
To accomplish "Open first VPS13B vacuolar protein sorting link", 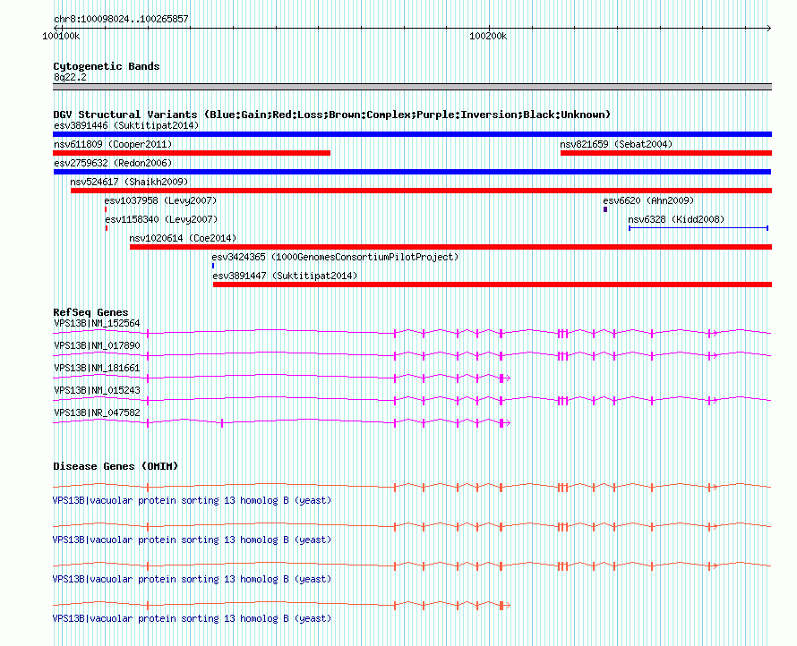I will click(193, 500).
